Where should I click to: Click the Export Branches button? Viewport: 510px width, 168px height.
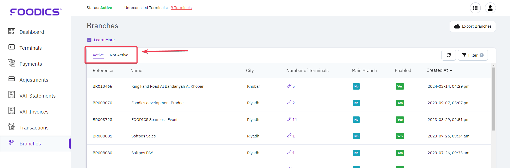[x=472, y=26]
